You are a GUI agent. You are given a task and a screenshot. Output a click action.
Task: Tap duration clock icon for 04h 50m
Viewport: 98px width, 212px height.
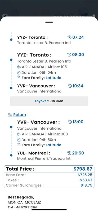point(19,140)
